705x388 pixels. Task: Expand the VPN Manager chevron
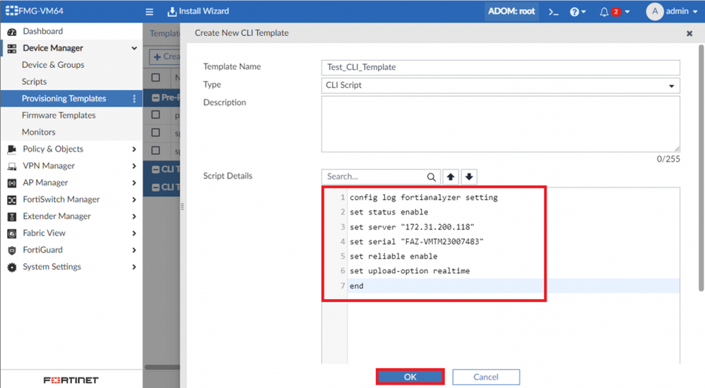click(x=134, y=166)
